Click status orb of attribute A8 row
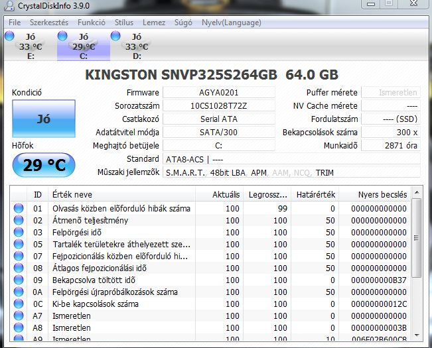432x348 pixels. 19,327
